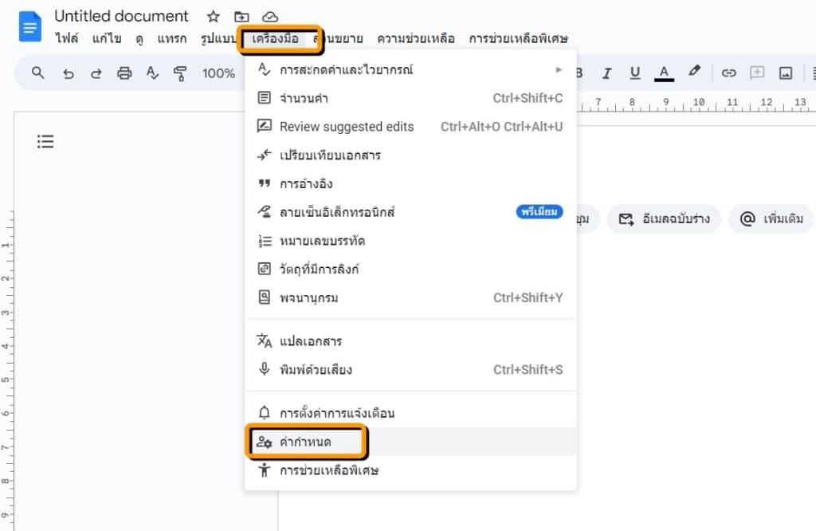Click the อีเมลฉบับร่าง button
The height and width of the screenshot is (531, 816).
pyautogui.click(x=664, y=218)
